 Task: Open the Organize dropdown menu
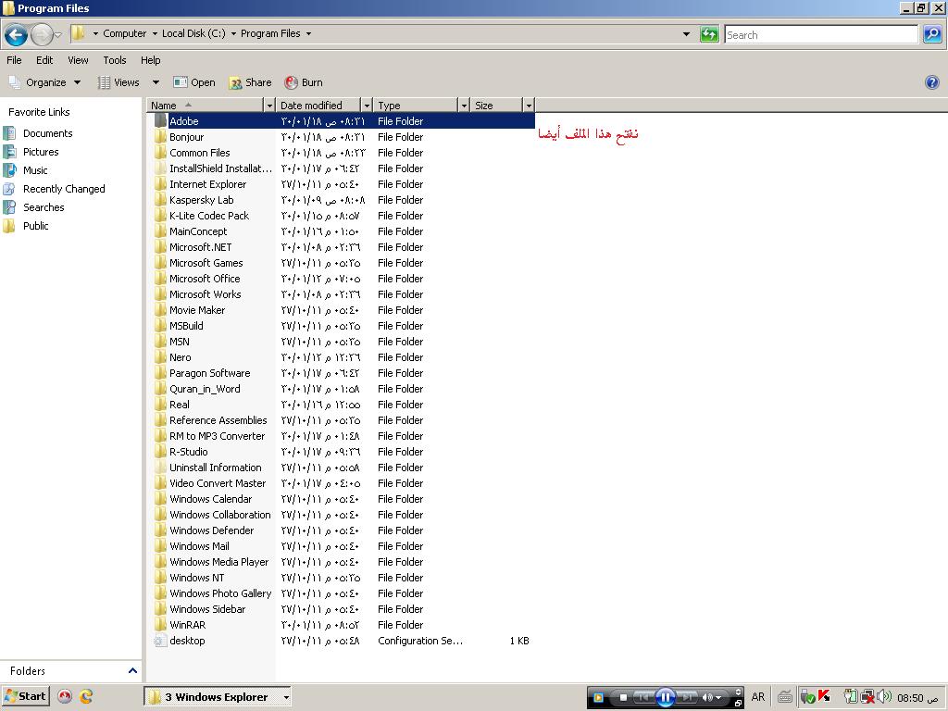[45, 82]
